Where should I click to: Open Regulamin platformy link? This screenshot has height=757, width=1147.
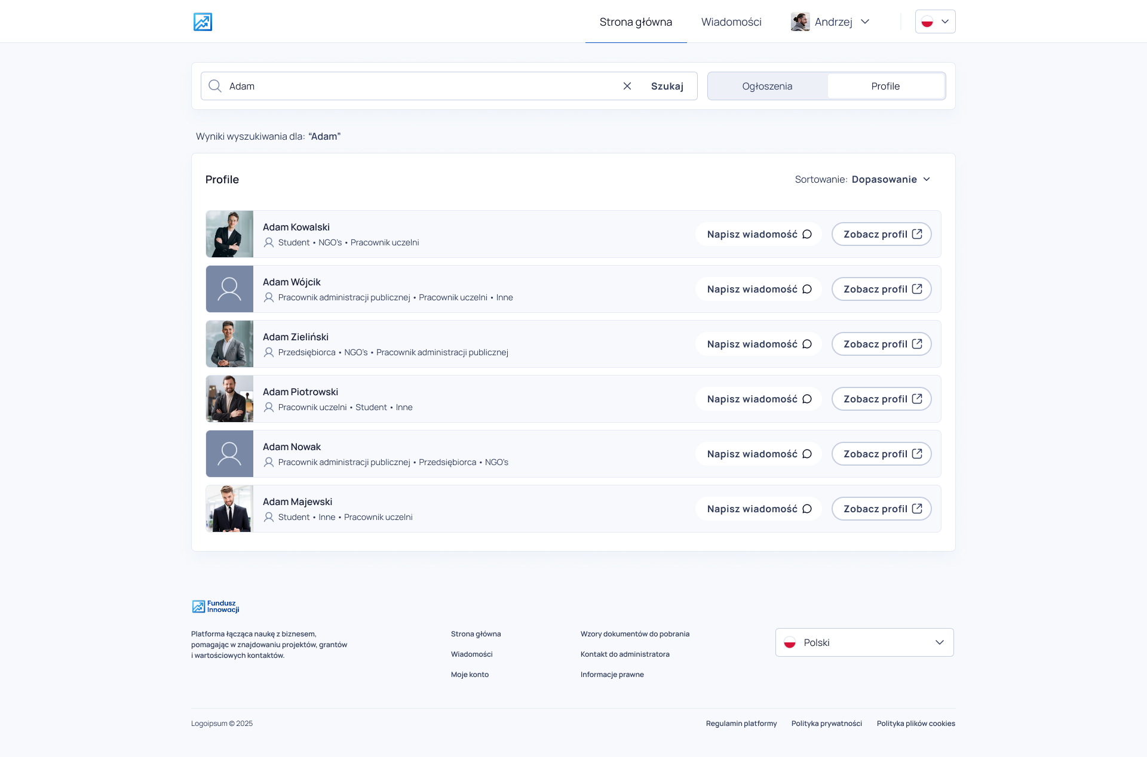tap(741, 724)
